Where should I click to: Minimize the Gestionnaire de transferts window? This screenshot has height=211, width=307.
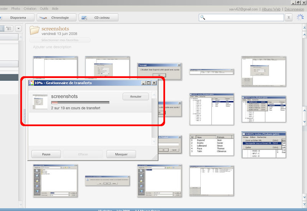tap(144, 83)
